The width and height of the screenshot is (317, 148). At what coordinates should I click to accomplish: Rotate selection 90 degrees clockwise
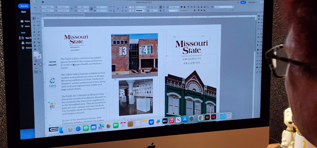[111, 7]
